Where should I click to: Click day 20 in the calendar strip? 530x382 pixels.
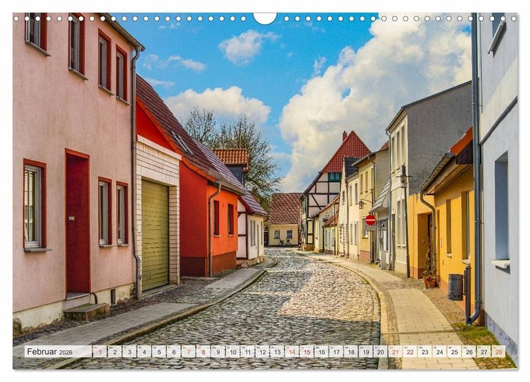[380, 352]
